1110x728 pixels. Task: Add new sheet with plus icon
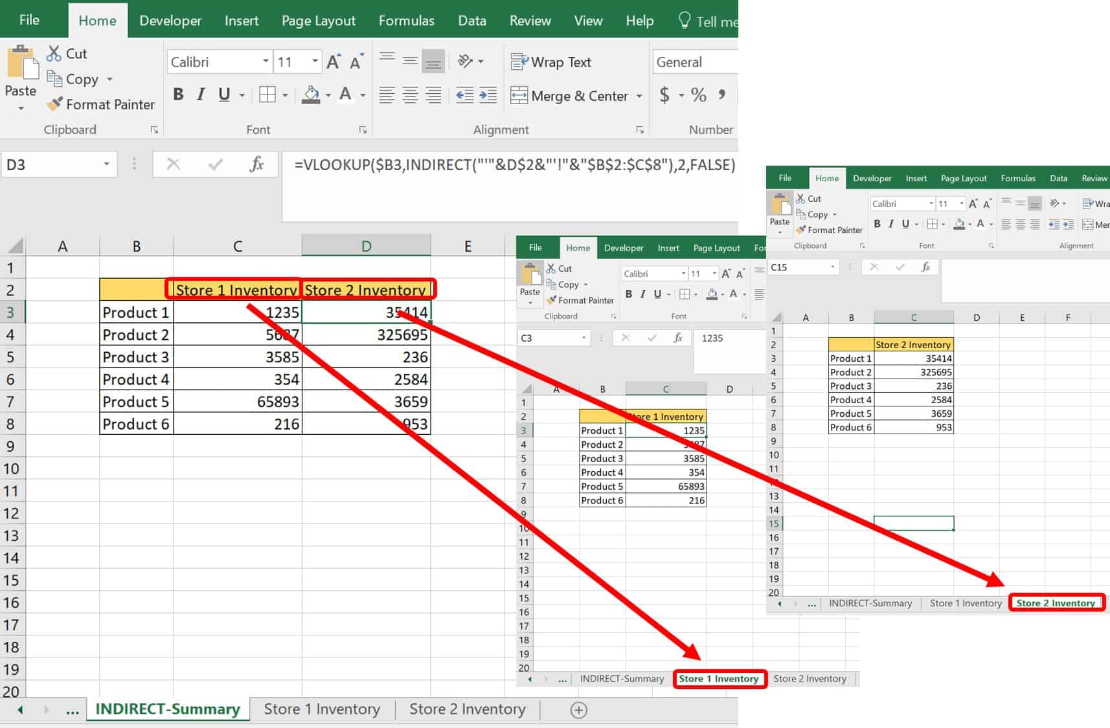[x=579, y=710]
